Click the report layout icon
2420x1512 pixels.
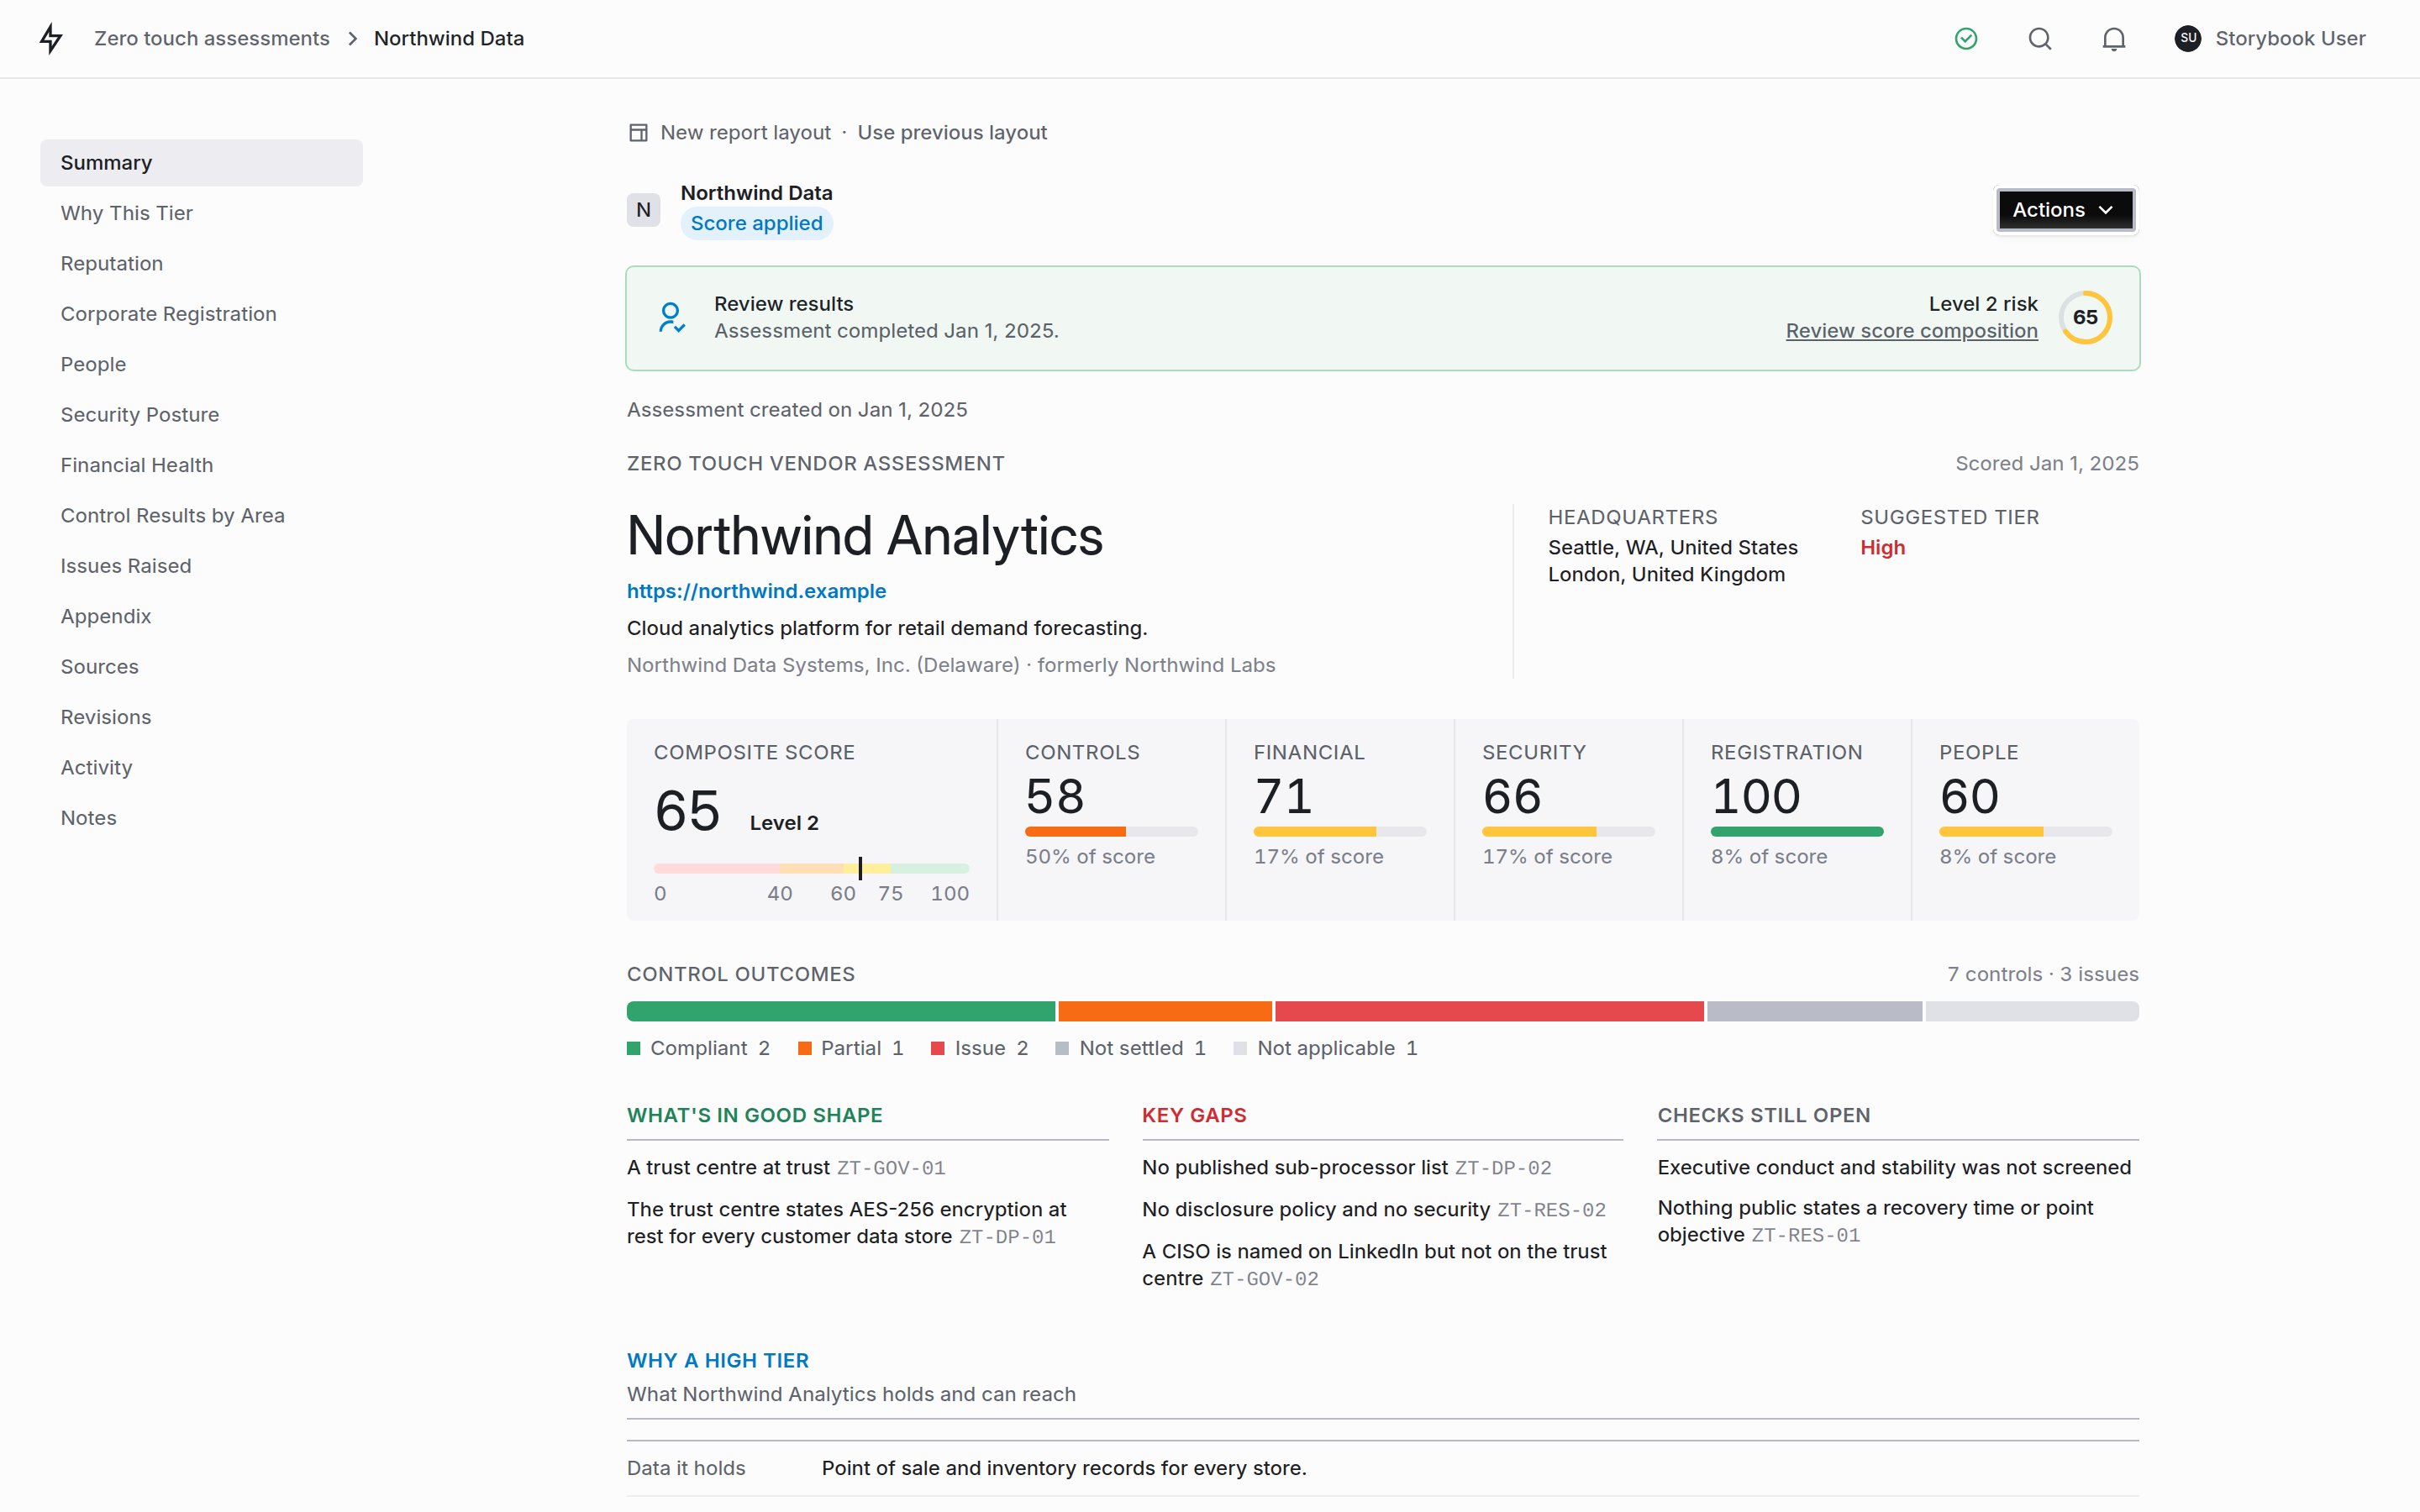(x=638, y=132)
